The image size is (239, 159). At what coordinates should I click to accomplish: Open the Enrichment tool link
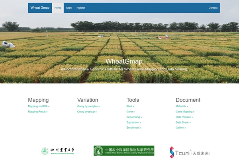(x=134, y=128)
